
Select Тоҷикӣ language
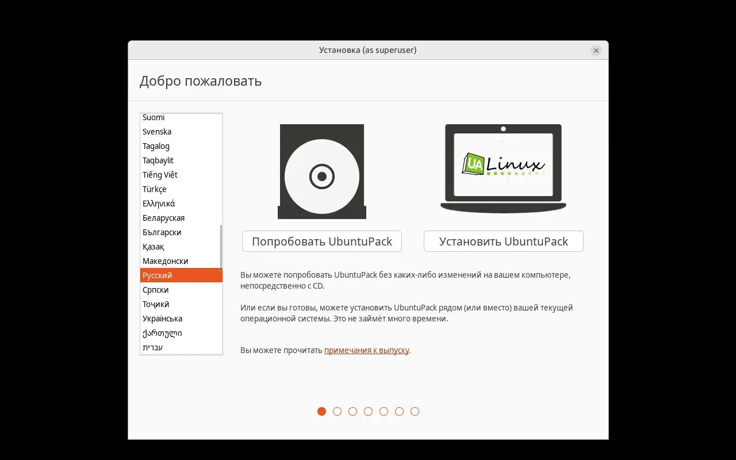point(181,304)
